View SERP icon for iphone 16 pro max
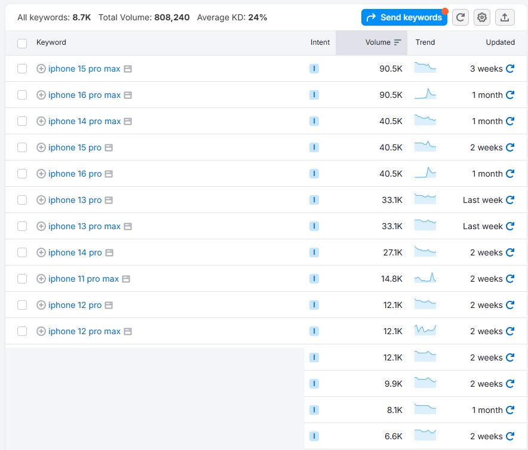The height and width of the screenshot is (450, 528). tap(128, 95)
